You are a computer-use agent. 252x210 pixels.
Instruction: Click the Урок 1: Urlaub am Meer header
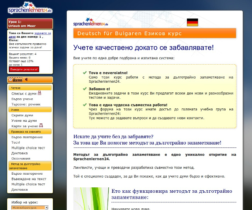click(30, 24)
